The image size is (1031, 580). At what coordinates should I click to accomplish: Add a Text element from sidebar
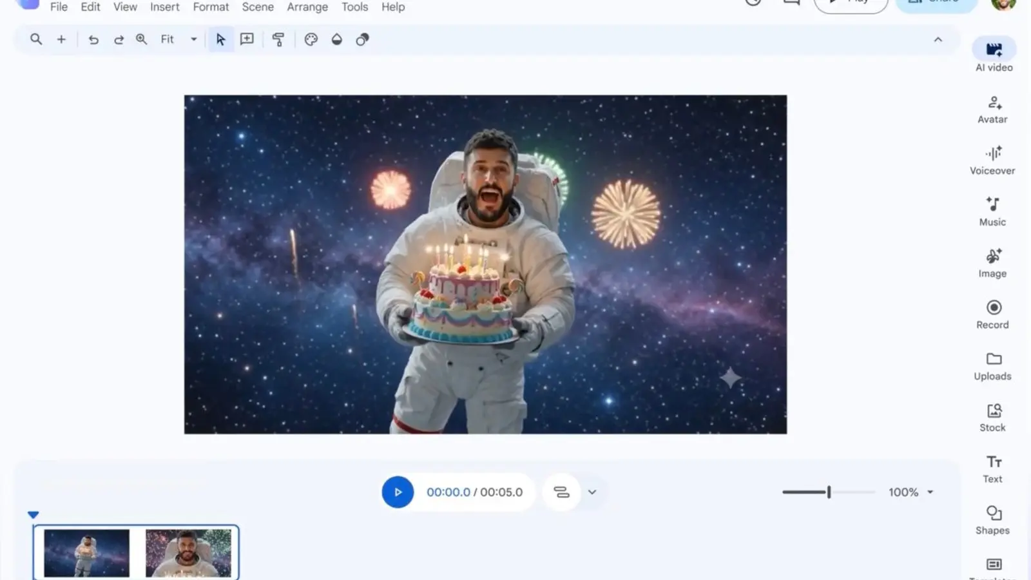(x=993, y=469)
